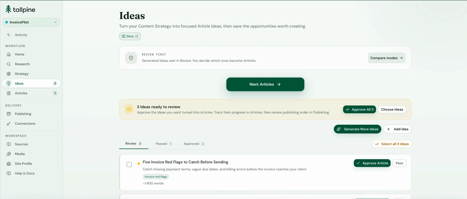Click the tallpine tree logo
Screen dimensions: 467x199
[x=8, y=9]
